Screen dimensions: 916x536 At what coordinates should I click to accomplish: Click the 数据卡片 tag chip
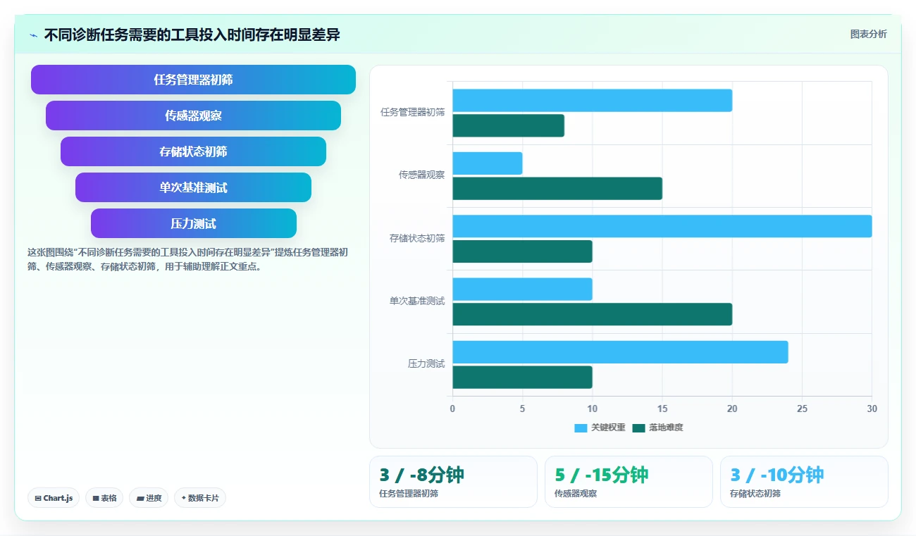click(200, 498)
